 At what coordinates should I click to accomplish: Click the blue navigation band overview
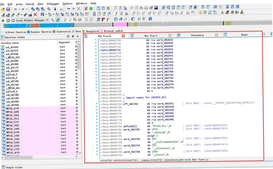pyautogui.click(x=38, y=26)
